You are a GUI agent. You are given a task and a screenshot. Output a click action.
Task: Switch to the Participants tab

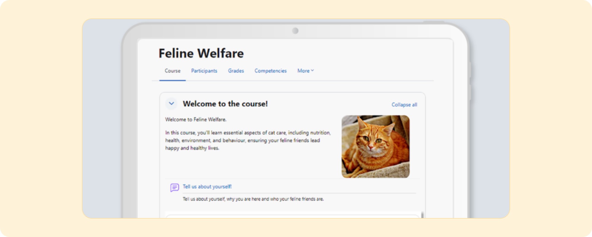[x=204, y=71]
